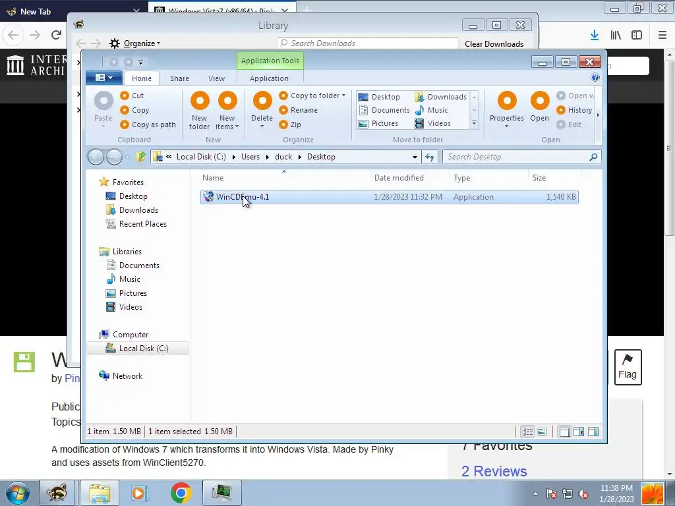
Task: Click the Properties button in ribbon
Action: tap(507, 110)
